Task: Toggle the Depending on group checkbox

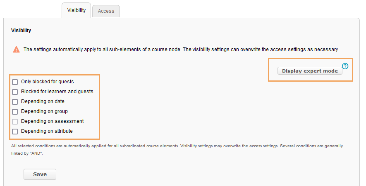Action: tap(15, 111)
